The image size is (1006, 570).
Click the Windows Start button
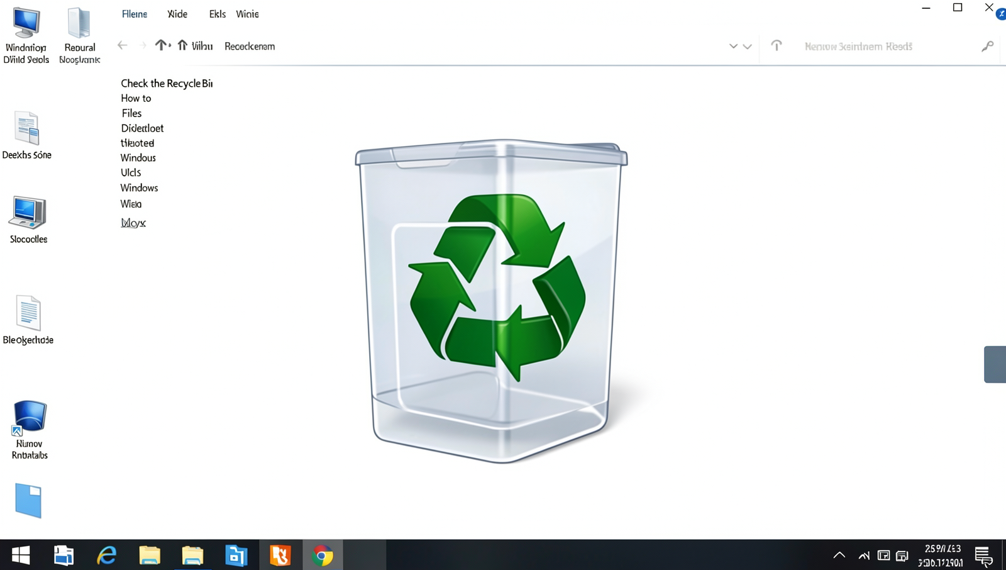pos(21,556)
